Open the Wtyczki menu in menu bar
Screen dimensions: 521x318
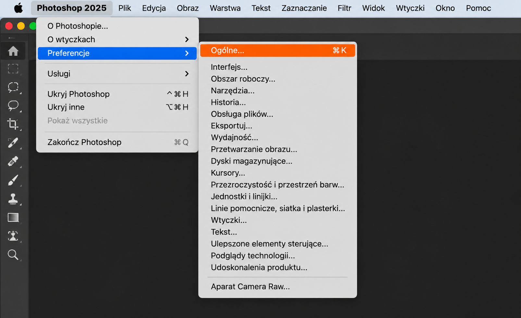click(410, 8)
